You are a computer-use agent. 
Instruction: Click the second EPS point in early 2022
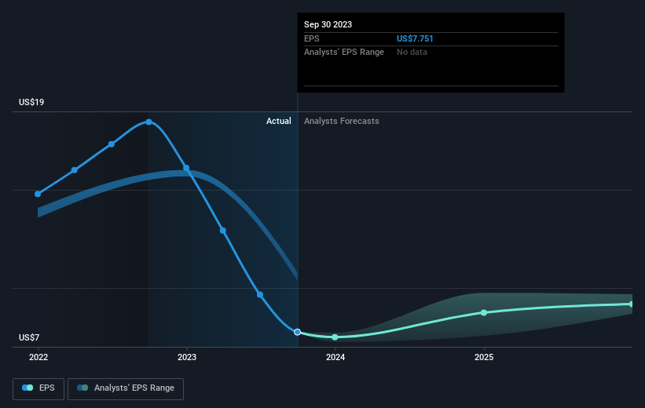(x=75, y=170)
